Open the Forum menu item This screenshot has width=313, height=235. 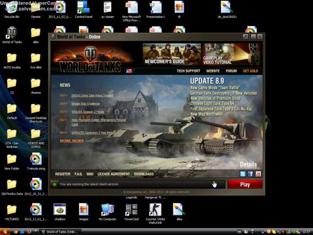pos(231,71)
